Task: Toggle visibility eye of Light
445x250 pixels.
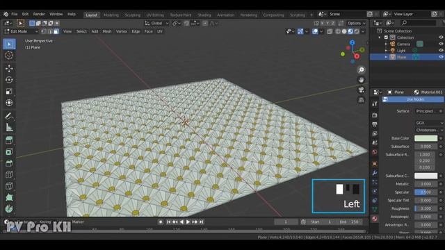Action: pos(441,51)
